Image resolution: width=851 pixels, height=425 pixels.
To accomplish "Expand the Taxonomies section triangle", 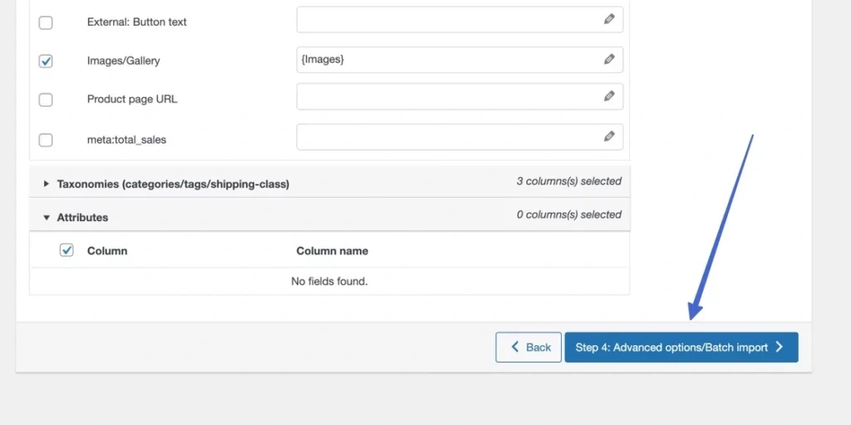I will point(47,183).
